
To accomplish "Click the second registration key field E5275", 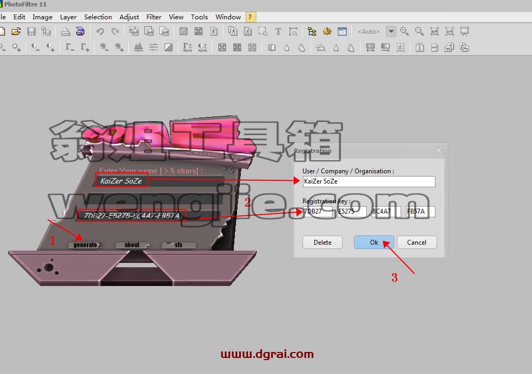I will click(352, 211).
